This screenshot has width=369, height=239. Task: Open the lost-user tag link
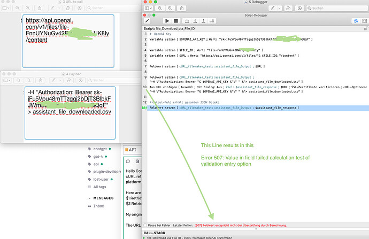coord(101,179)
